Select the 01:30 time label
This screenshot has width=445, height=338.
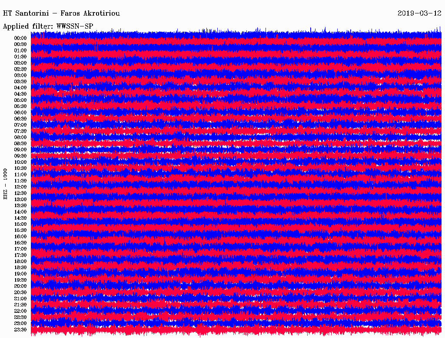coord(20,57)
